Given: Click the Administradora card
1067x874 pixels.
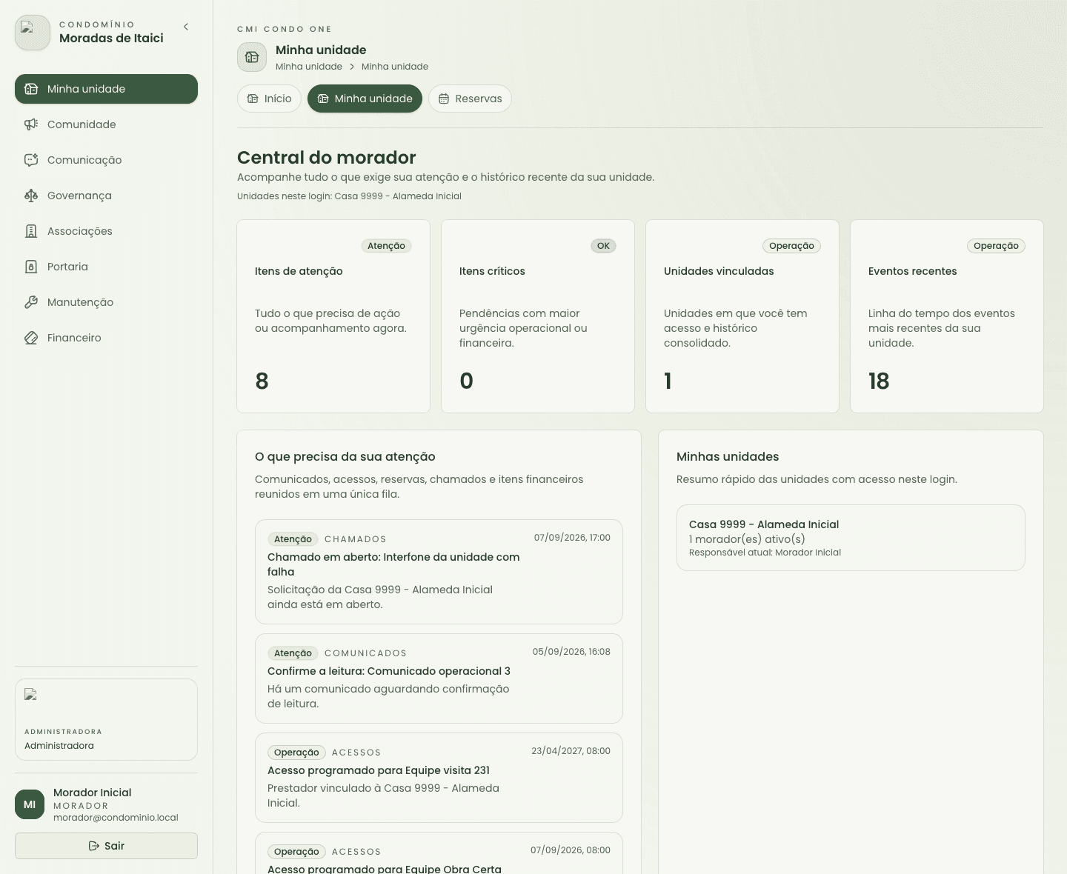Looking at the screenshot, I should pyautogui.click(x=106, y=719).
